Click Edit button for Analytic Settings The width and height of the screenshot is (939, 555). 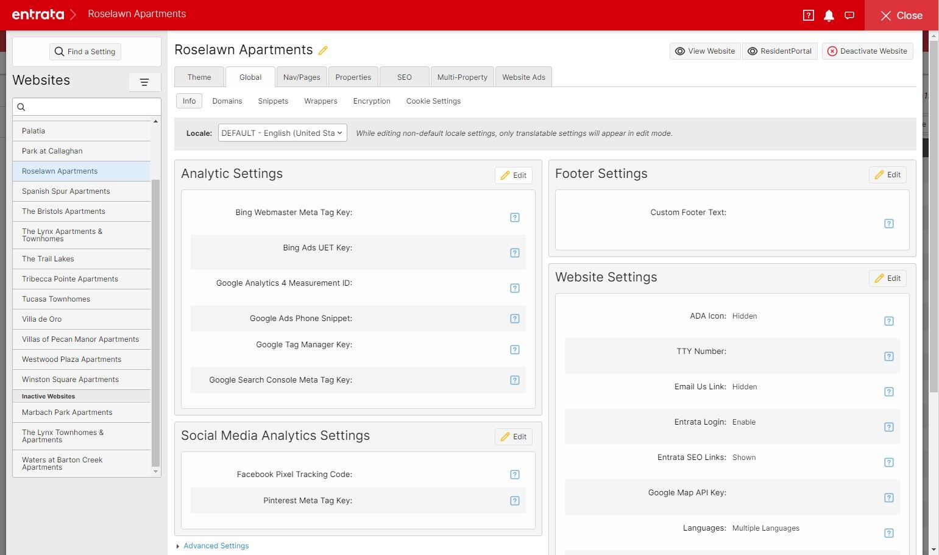tap(514, 175)
